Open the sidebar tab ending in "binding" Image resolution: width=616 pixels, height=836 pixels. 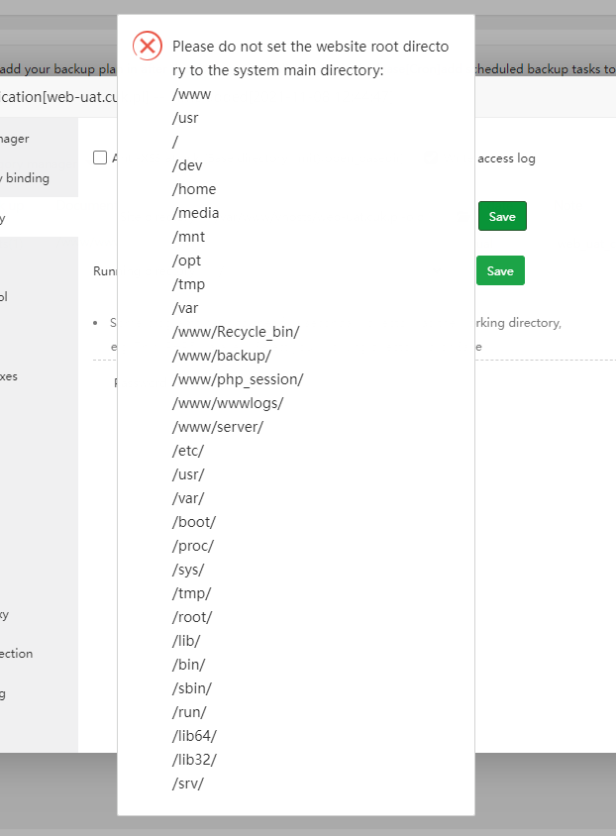click(26, 178)
